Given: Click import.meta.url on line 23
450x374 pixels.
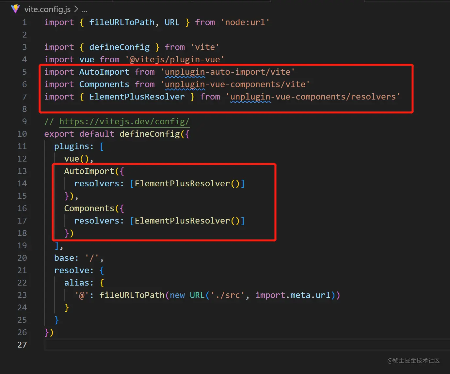Looking at the screenshot, I should click(x=293, y=295).
